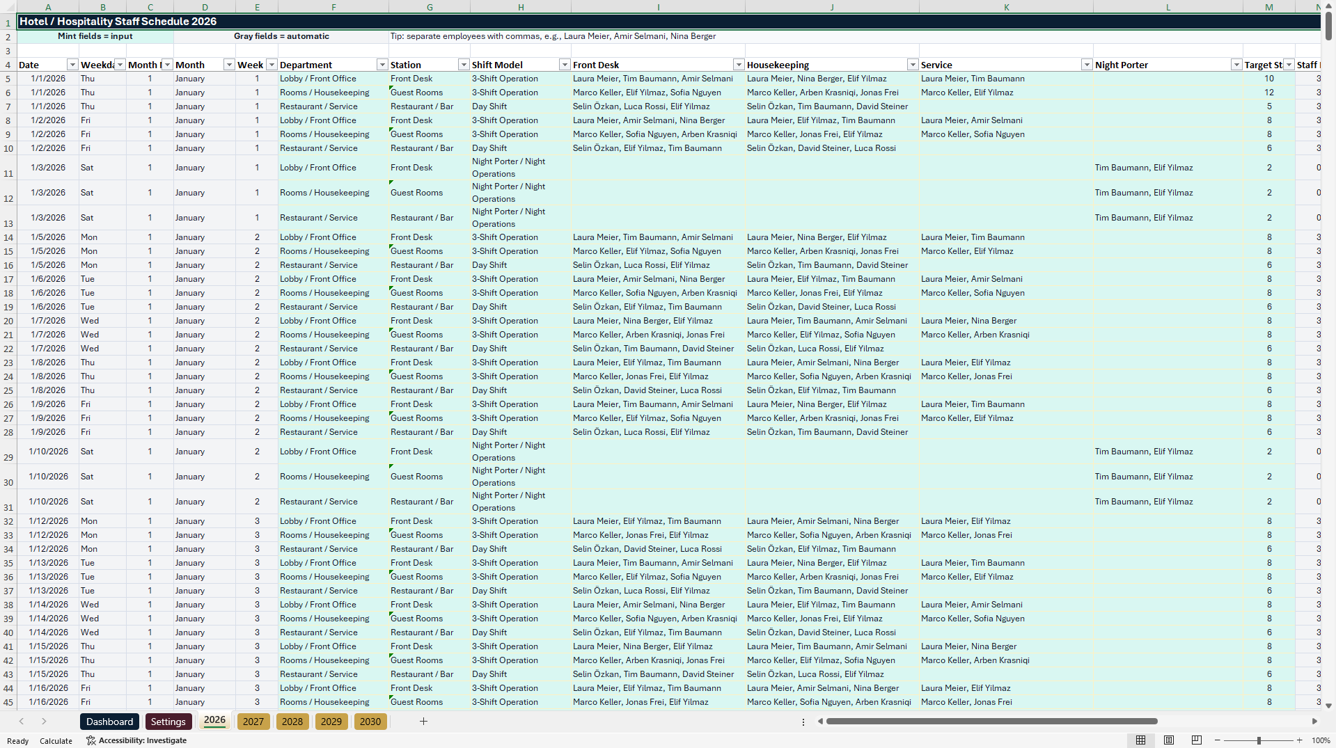Open the Month Index filter dropdown
The image size is (1336, 748).
coord(167,65)
